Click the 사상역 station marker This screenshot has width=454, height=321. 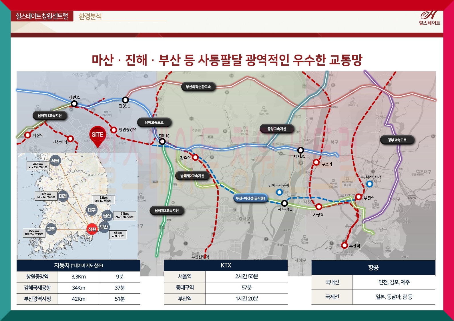pos(319,207)
